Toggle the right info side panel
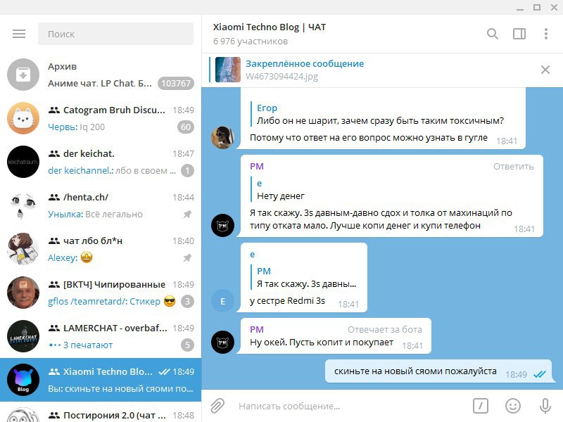Viewport: 563px width, 422px height. tap(519, 34)
